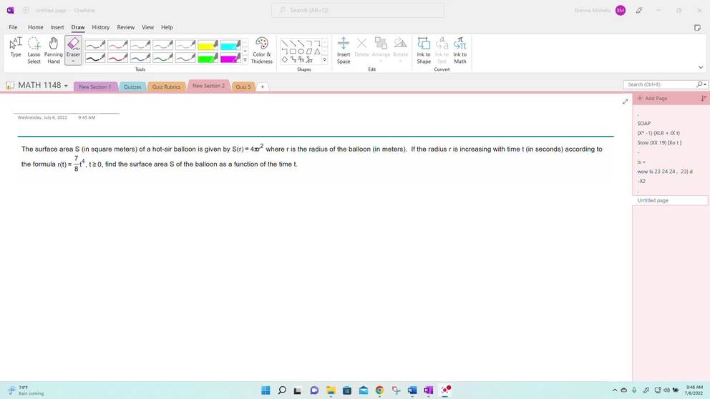Click the Insert Space tool
Image resolution: width=710 pixels, height=399 pixels.
click(x=344, y=50)
